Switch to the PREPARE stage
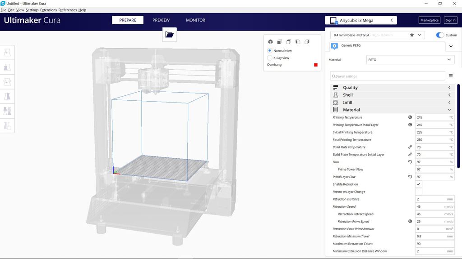This screenshot has height=259, width=462. coord(128,20)
